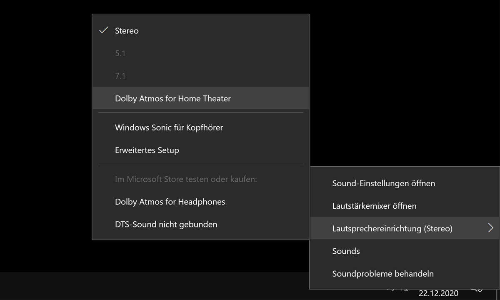Select the checked Stereo speaker option
This screenshot has height=300, width=500.
click(201, 31)
